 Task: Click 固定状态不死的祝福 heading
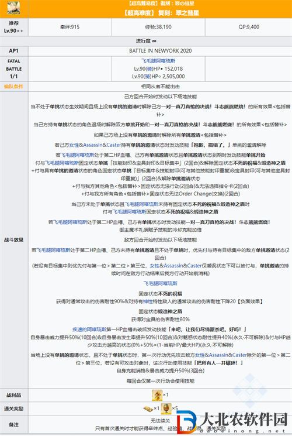point(160,294)
